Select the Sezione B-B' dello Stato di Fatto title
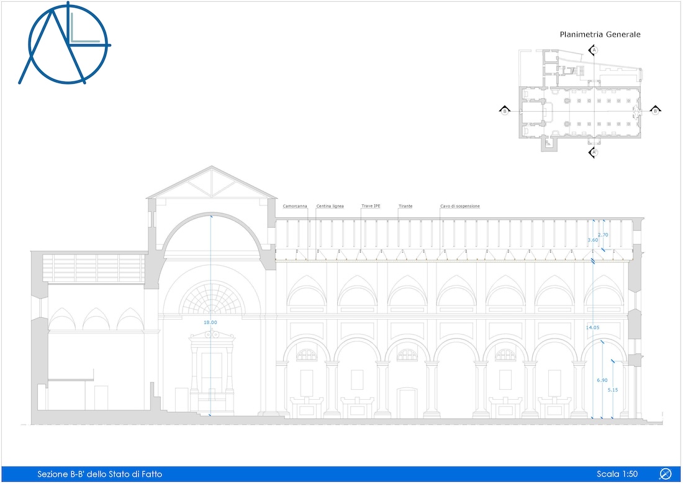This screenshot has width=683, height=483. [99, 473]
